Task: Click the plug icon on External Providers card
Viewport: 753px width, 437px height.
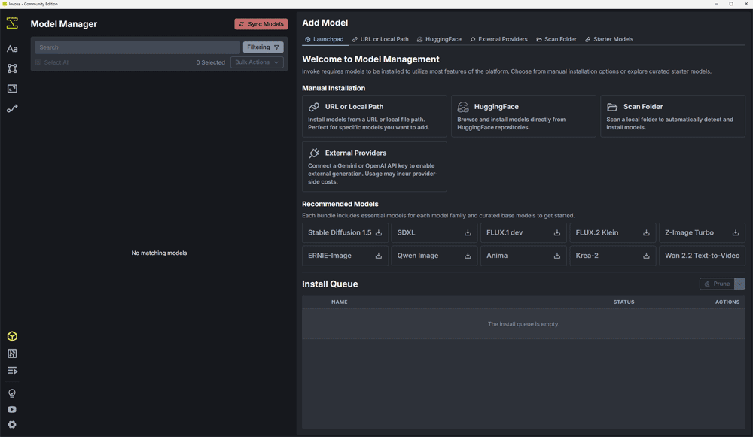Action: click(x=314, y=153)
